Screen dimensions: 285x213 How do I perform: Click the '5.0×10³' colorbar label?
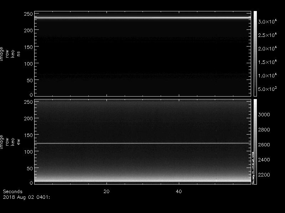coord(268,89)
